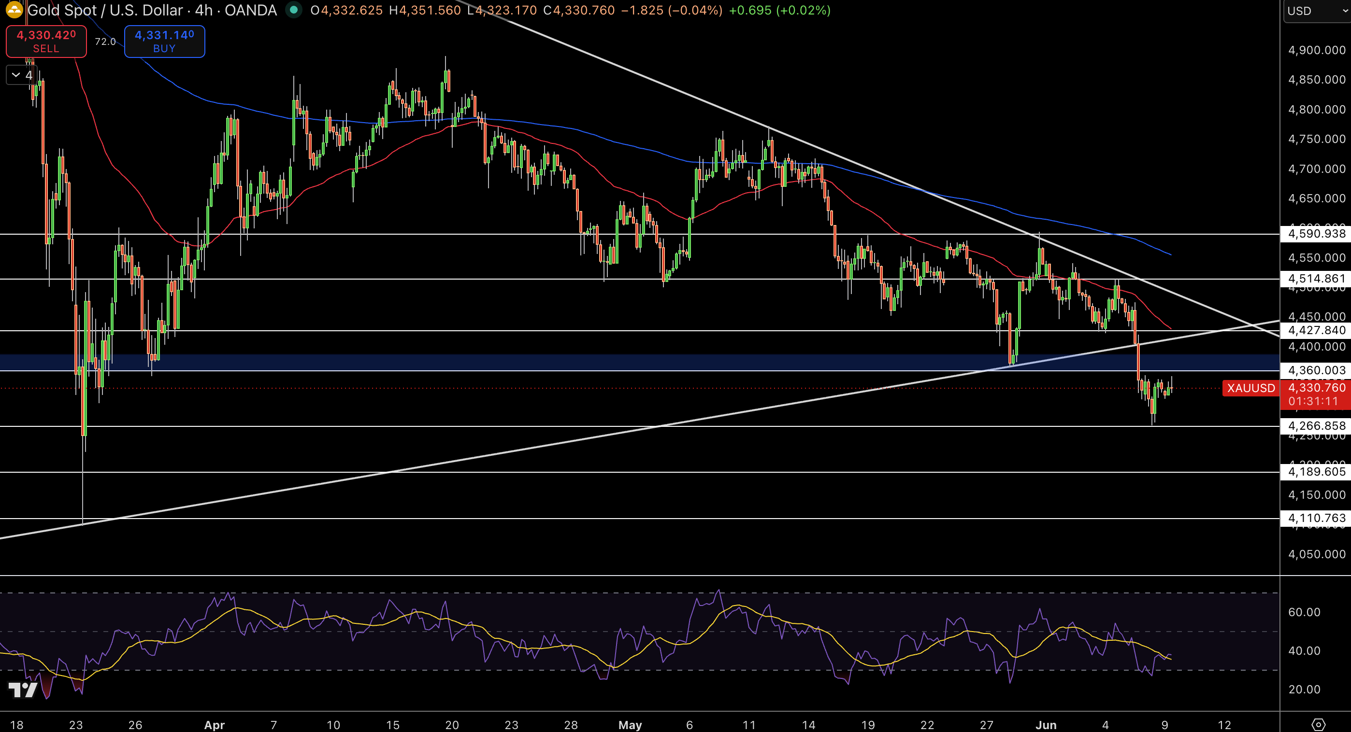The image size is (1351, 732).
Task: Click the 60.00 RSI scale value
Action: tap(1304, 612)
